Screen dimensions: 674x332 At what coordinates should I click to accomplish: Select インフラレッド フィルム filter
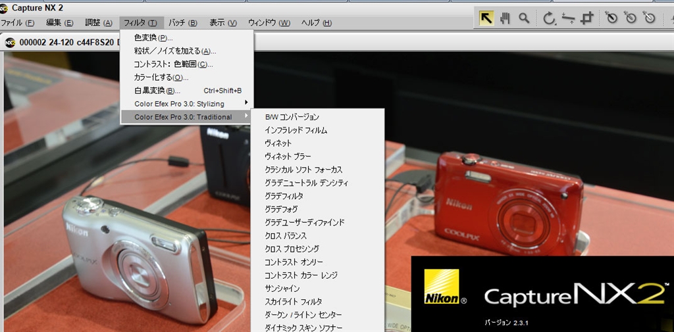(318, 130)
